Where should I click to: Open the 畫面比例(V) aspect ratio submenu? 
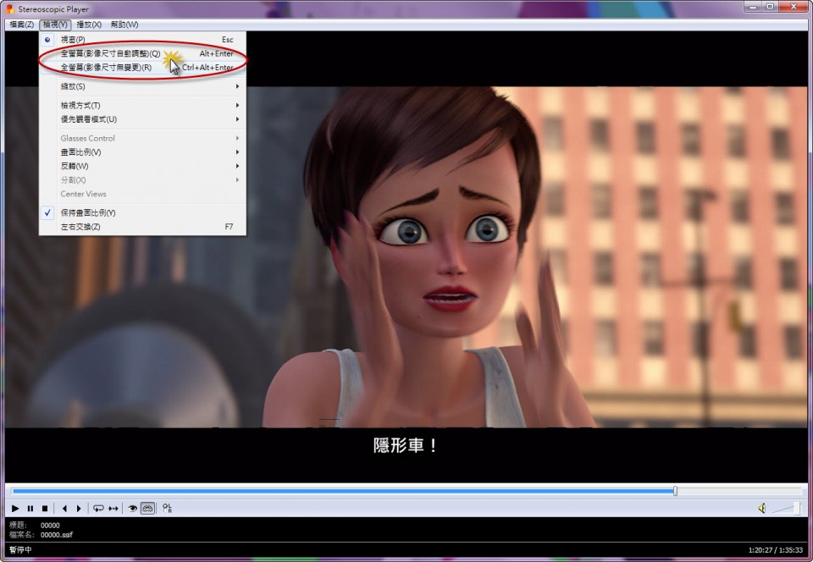80,152
